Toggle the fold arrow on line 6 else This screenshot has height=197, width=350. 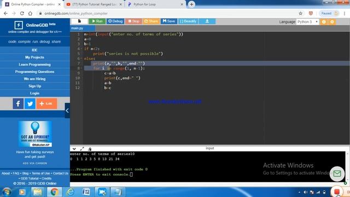point(81,59)
